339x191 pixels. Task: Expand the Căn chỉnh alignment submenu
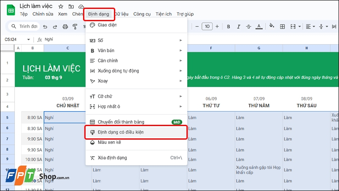[136, 61]
